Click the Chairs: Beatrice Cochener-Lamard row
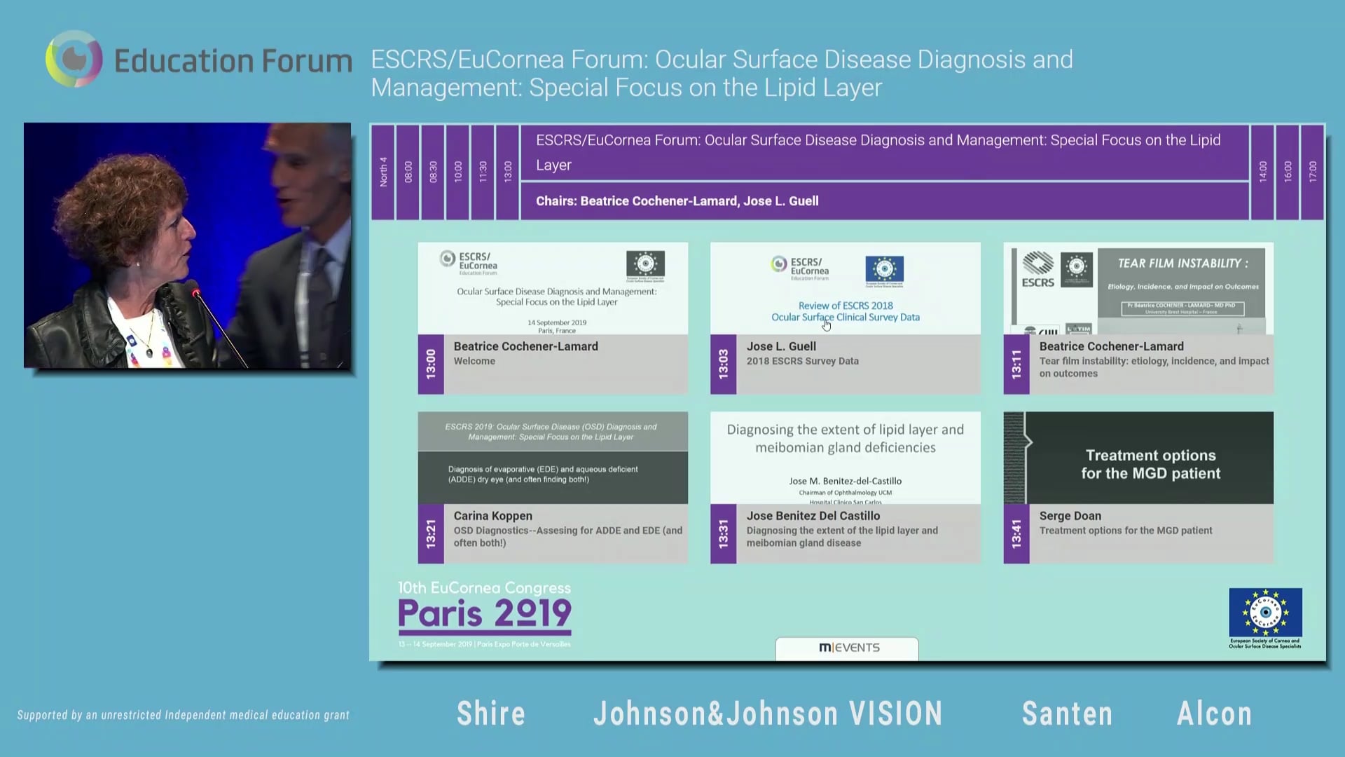 coord(885,201)
